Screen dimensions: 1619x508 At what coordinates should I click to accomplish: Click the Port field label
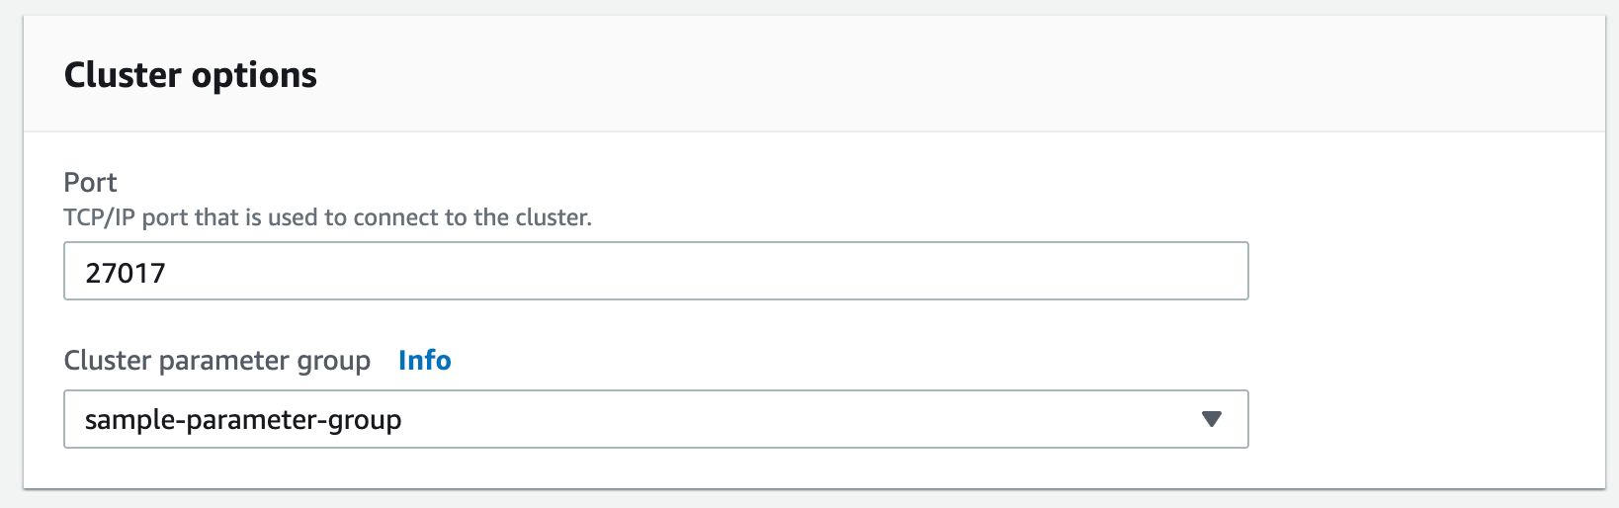click(91, 183)
